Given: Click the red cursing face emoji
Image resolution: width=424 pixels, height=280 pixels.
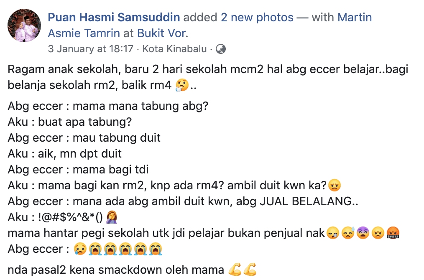Looking at the screenshot, I should coord(392,233).
